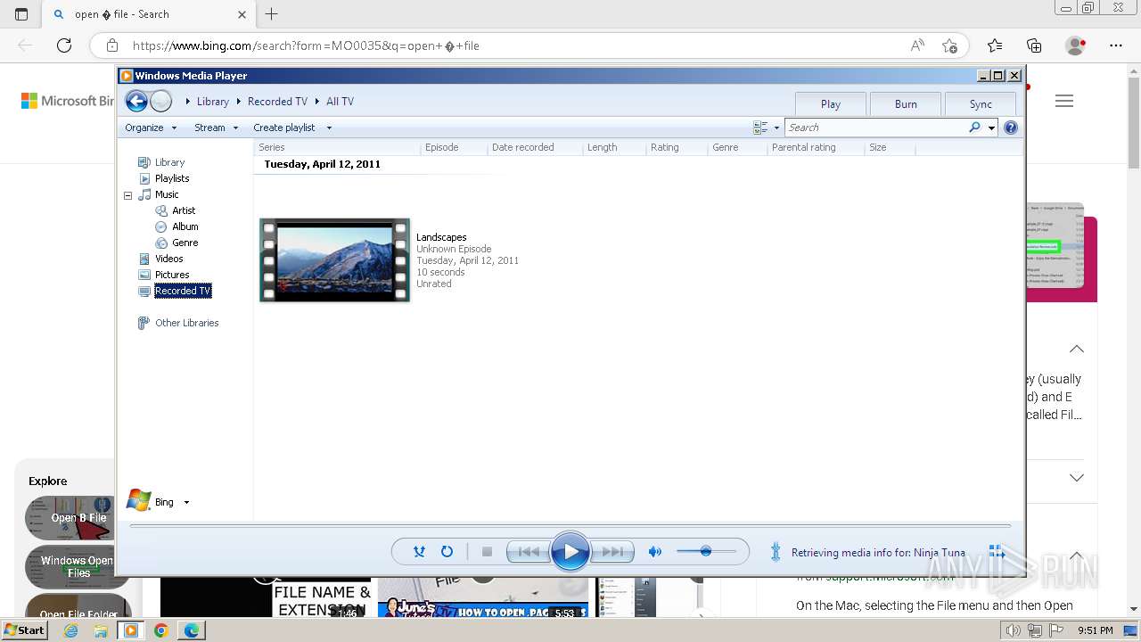Switch to Now Playing view
This screenshot has width=1141, height=642.
(997, 552)
